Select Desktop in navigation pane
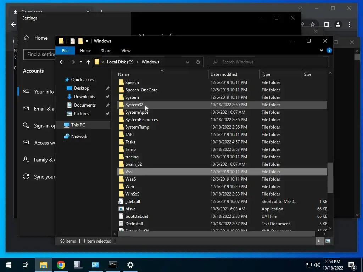Image resolution: width=363 pixels, height=272 pixels. tap(82, 88)
